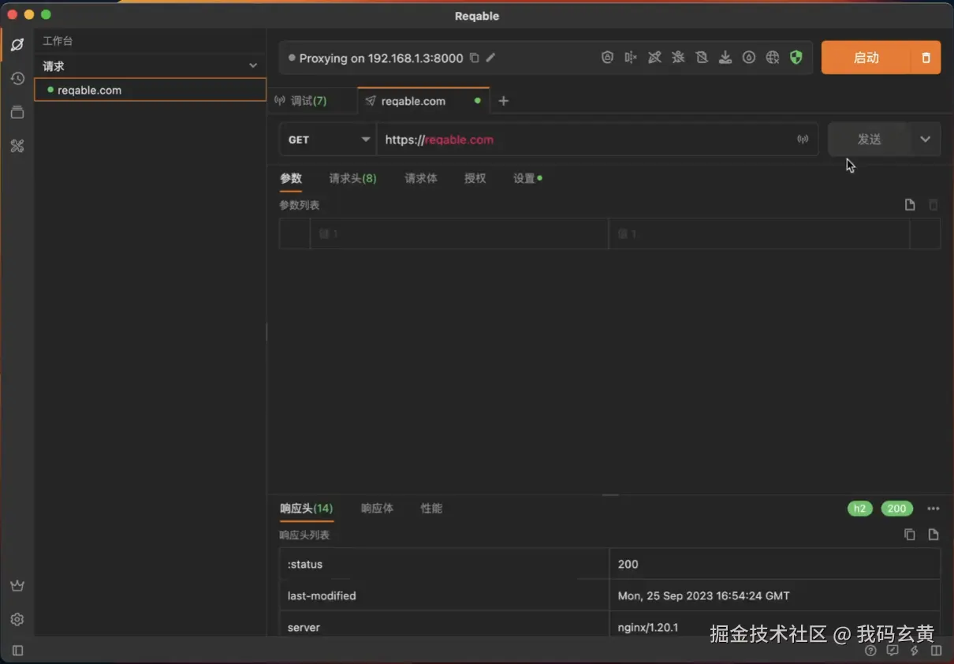Click response header list document icon

pyautogui.click(x=934, y=535)
